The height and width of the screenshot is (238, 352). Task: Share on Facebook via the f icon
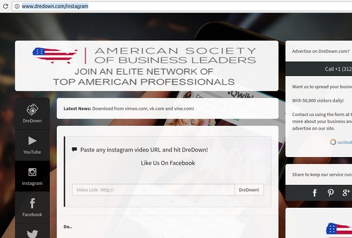(x=315, y=193)
